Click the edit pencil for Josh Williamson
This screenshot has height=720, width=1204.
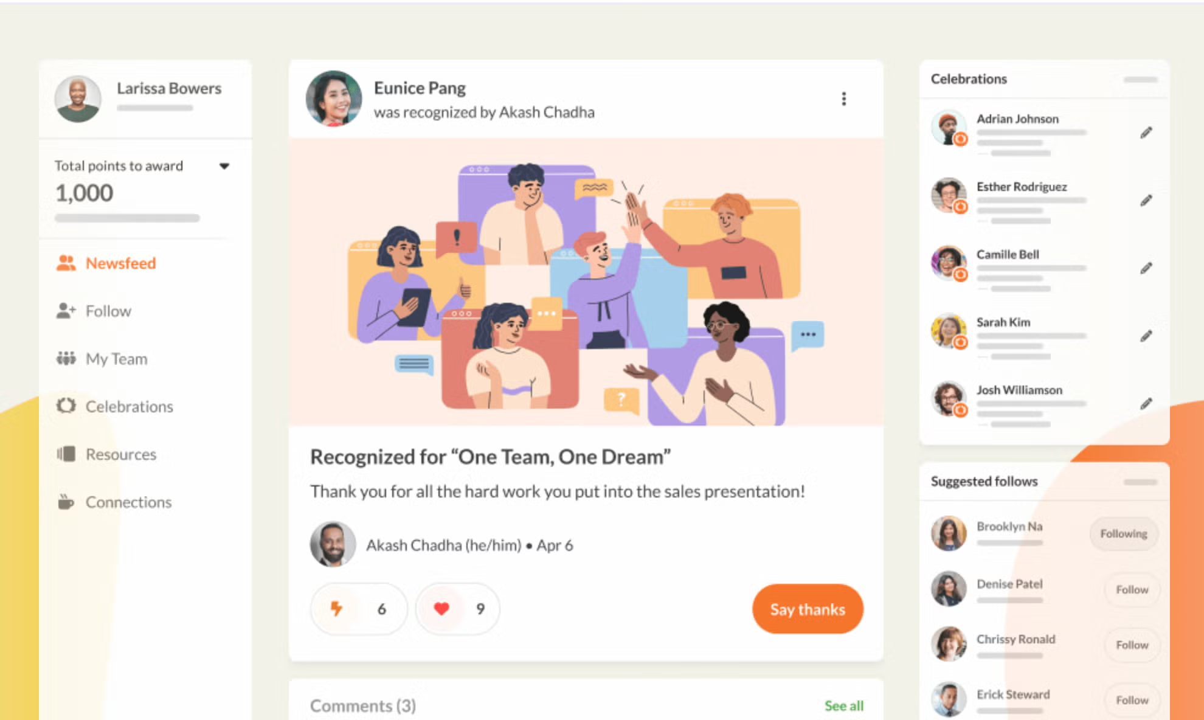pos(1146,403)
